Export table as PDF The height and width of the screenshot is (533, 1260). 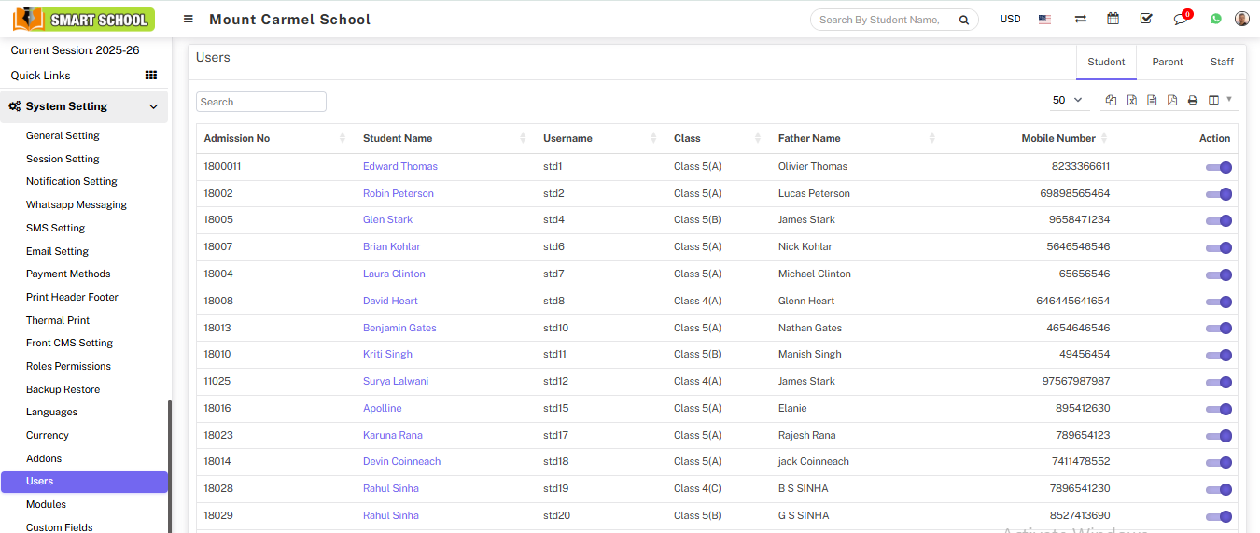[x=1172, y=101]
